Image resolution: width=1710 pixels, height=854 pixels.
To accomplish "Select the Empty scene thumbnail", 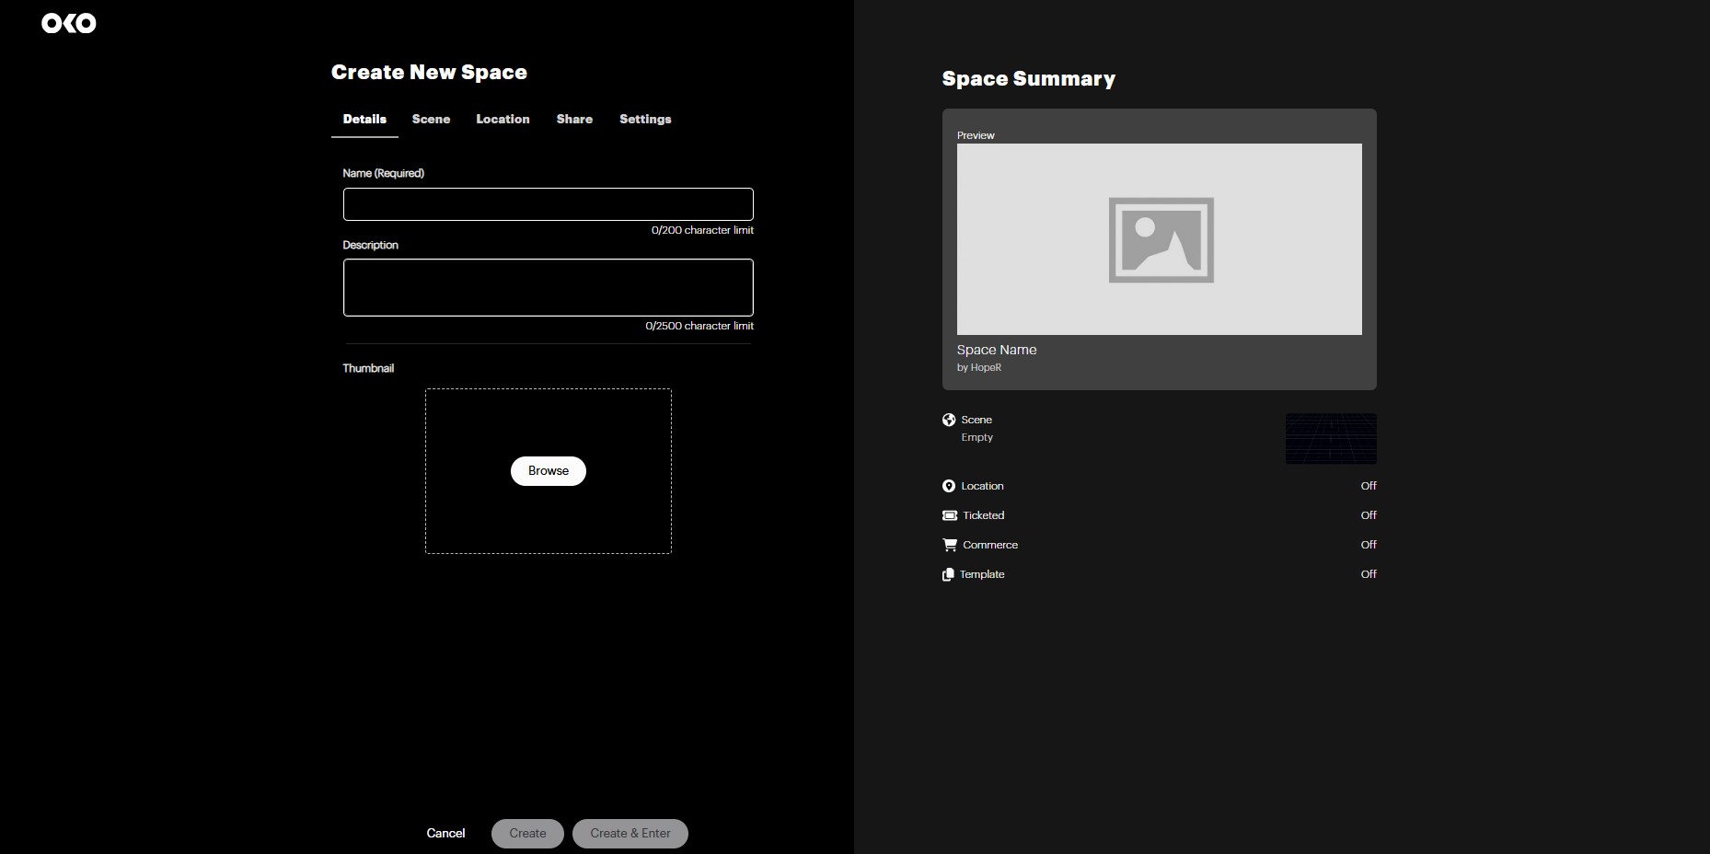I will (x=1330, y=438).
